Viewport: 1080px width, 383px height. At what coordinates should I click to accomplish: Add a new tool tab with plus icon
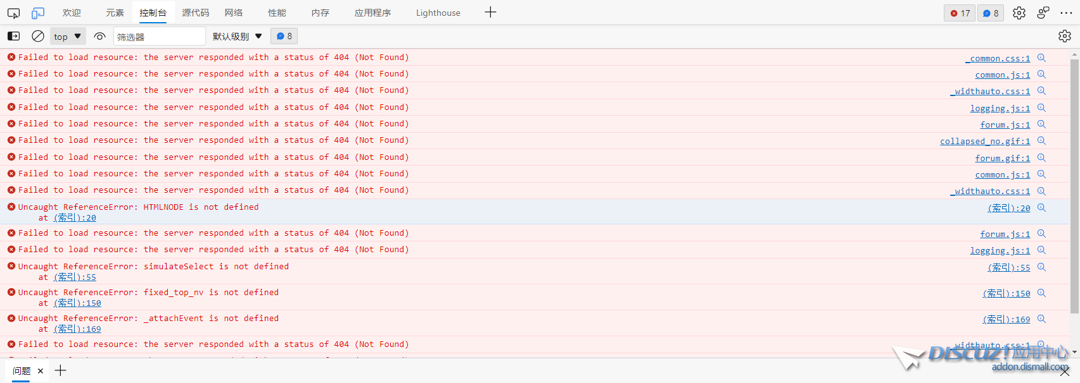click(490, 12)
